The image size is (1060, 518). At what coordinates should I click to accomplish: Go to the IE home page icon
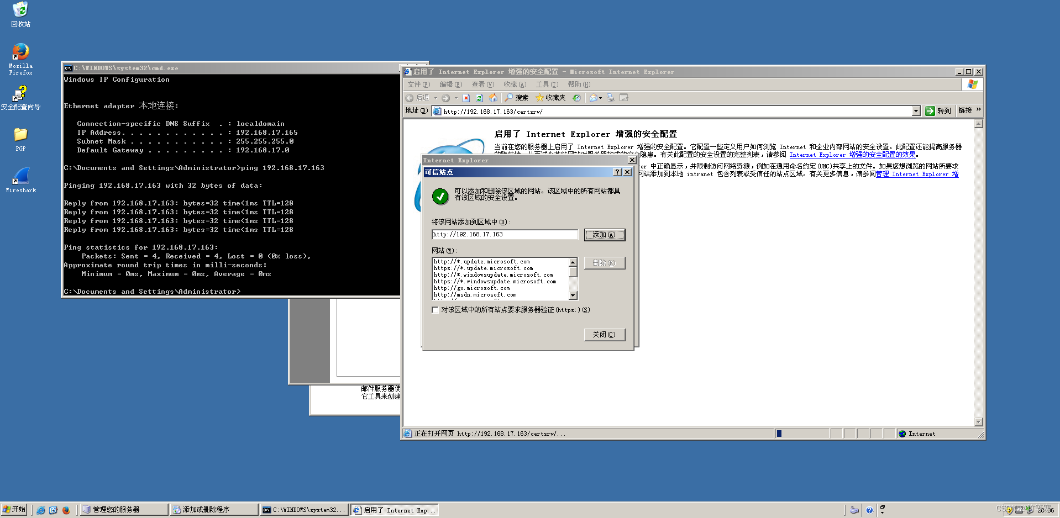(x=493, y=98)
